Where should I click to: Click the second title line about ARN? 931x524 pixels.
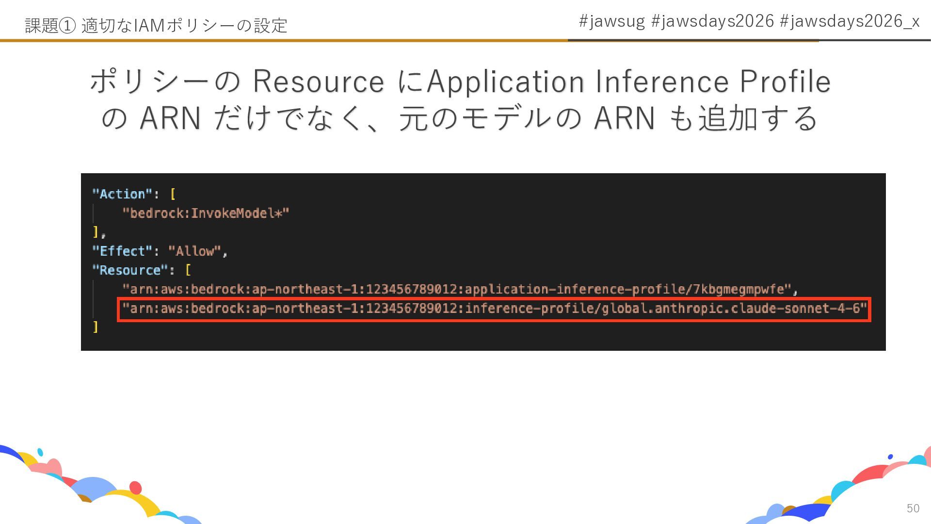click(x=460, y=118)
